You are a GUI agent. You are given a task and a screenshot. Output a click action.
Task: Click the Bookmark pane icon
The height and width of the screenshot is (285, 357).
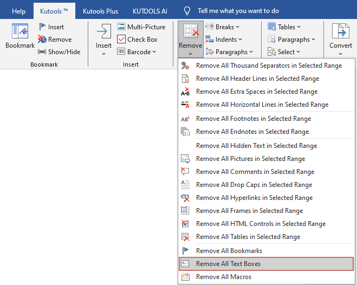pos(20,31)
